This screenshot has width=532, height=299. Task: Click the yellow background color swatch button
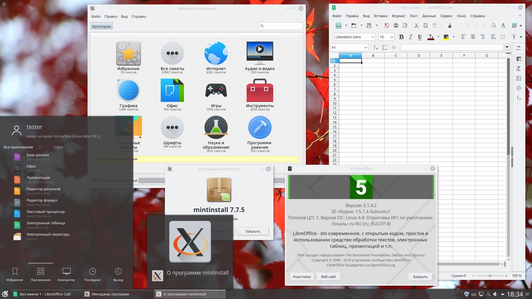446,37
